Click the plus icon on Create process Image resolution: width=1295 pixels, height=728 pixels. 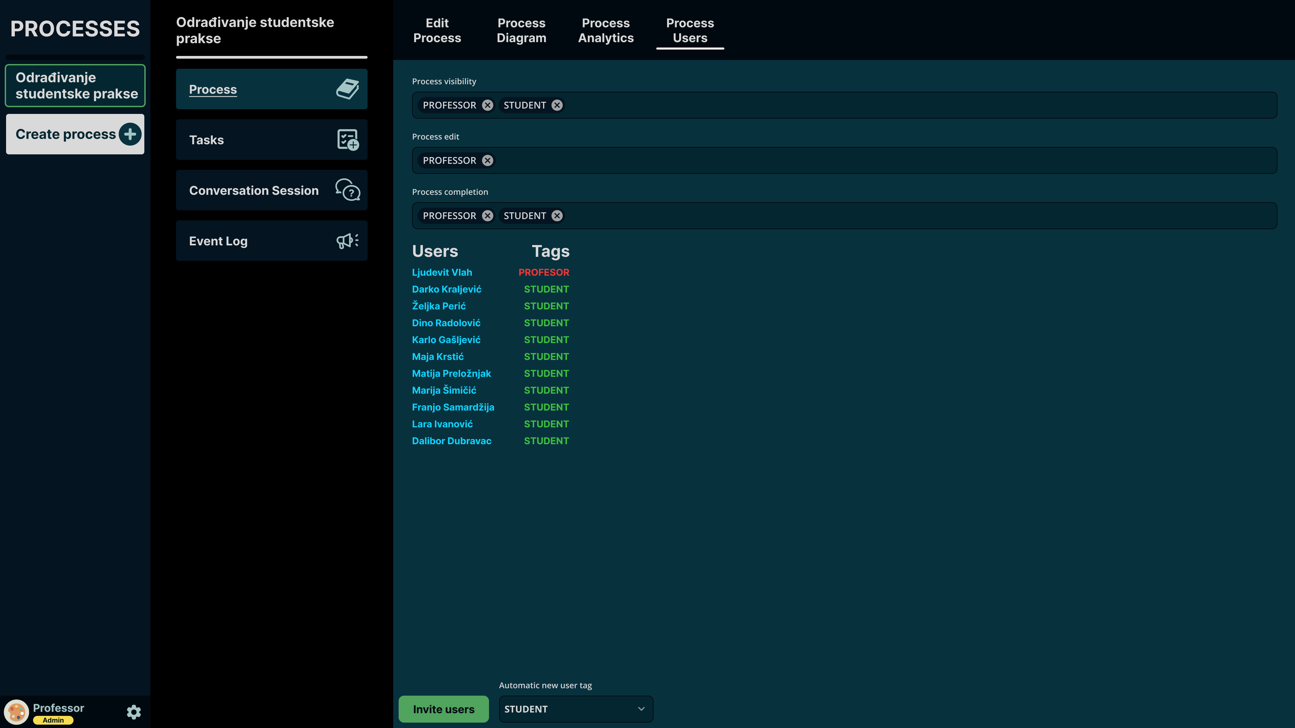point(130,134)
